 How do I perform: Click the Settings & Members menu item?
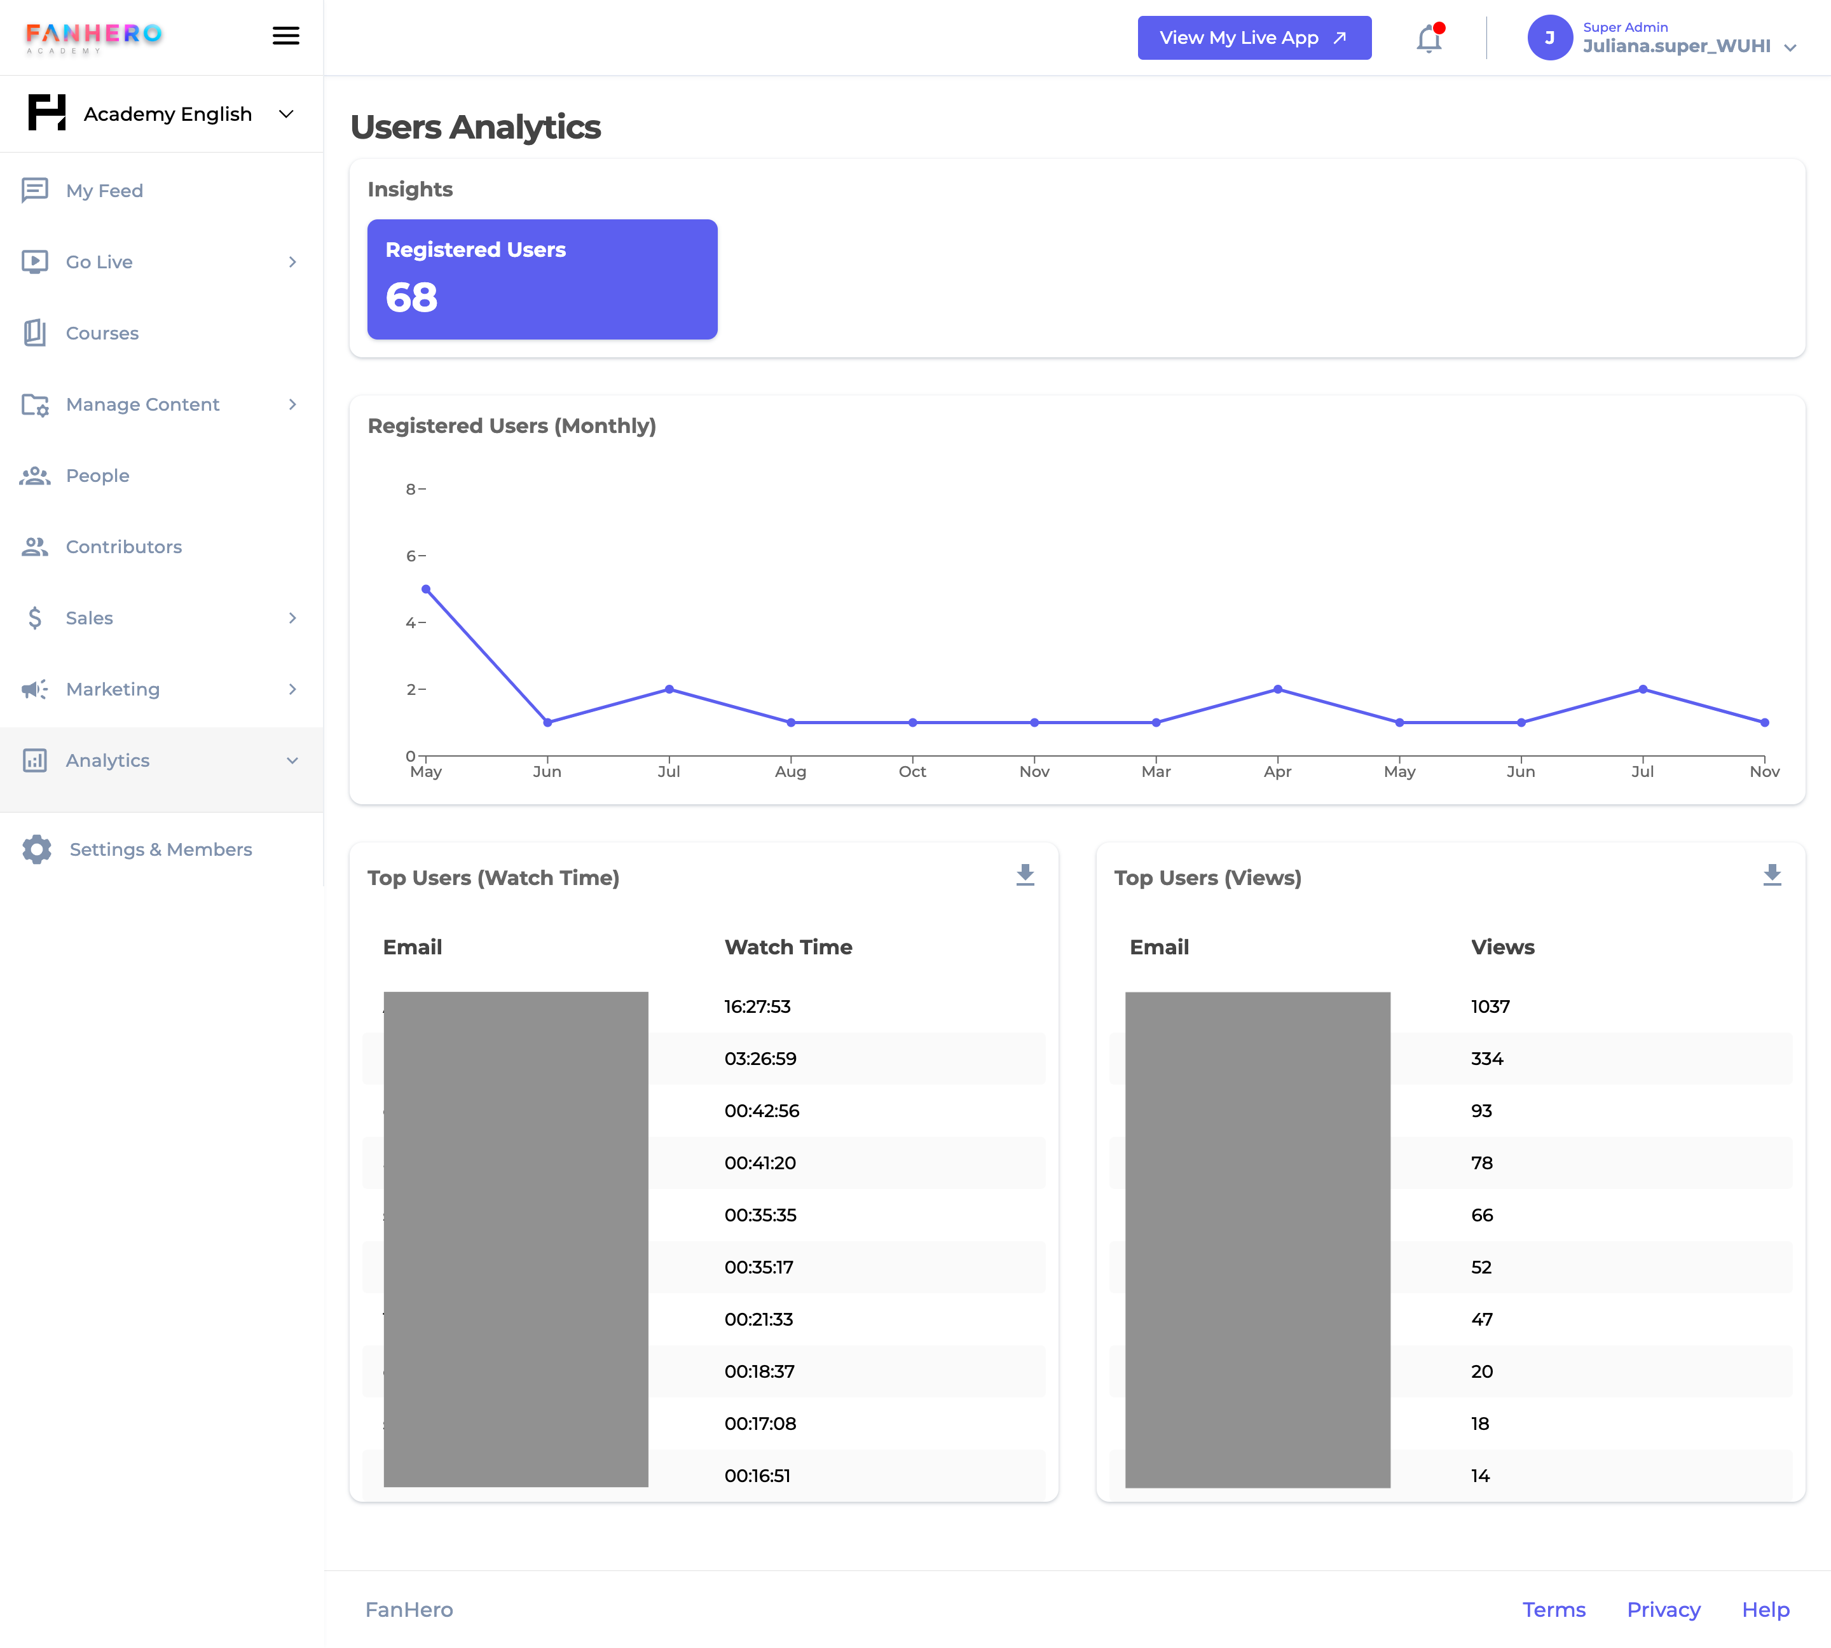pos(158,848)
